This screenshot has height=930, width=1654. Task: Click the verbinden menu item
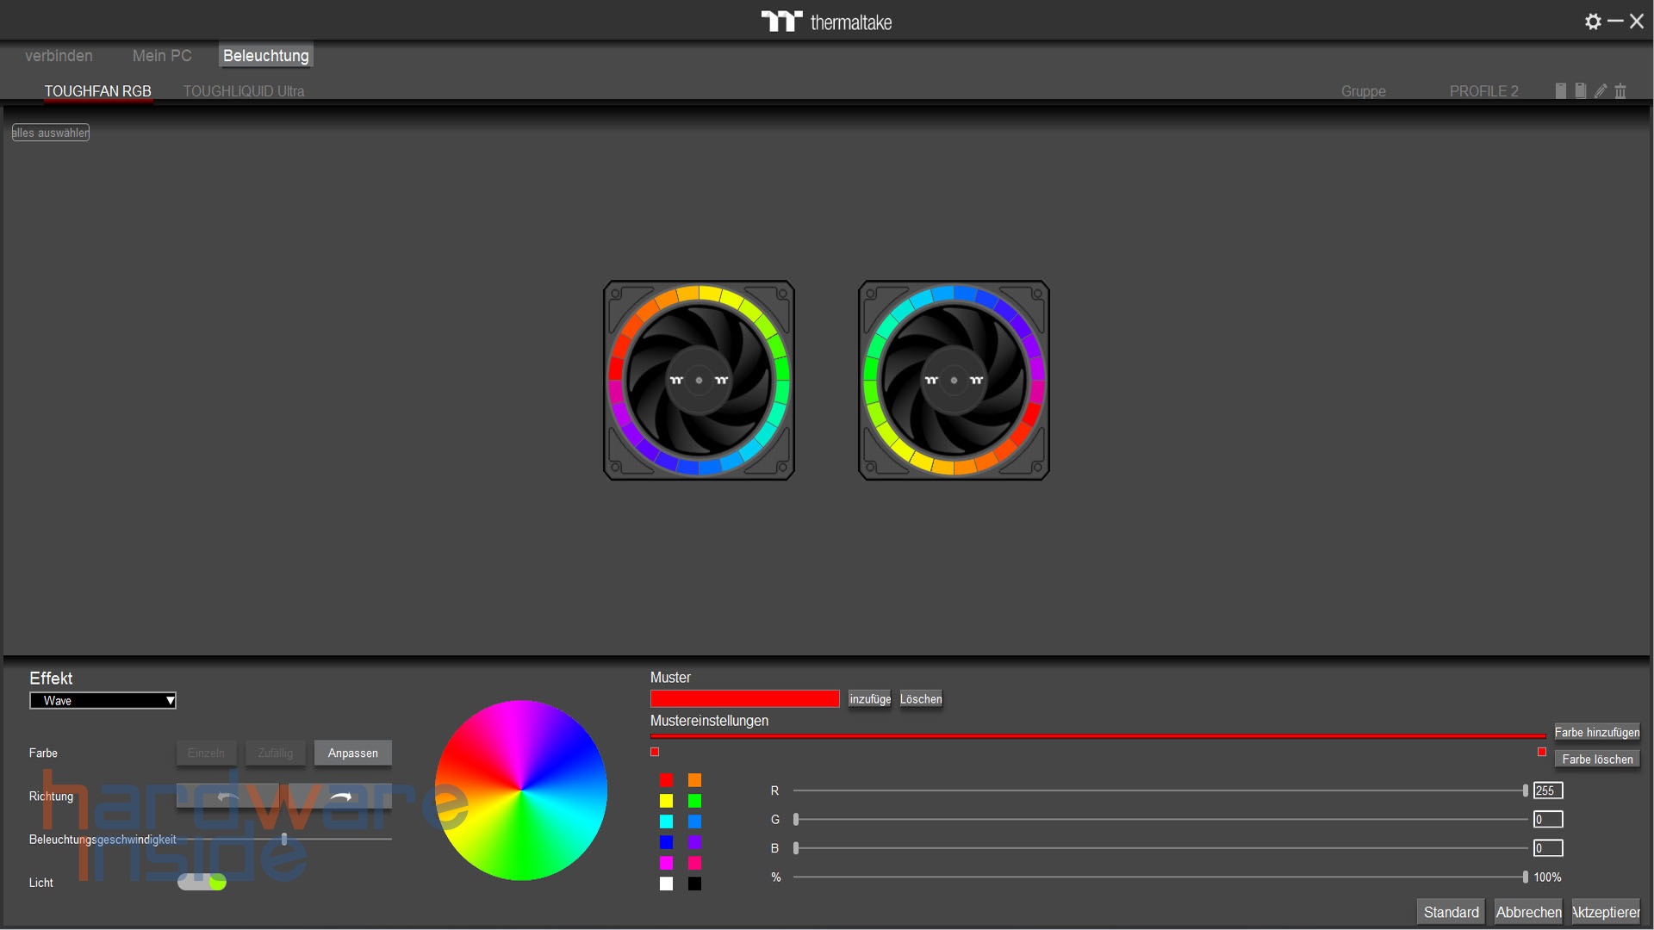pyautogui.click(x=59, y=55)
